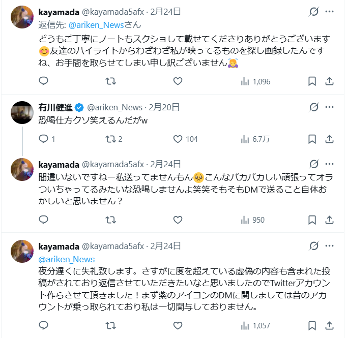The width and height of the screenshot is (347, 338).
Task: Open @ariken_News mention in last tweet
Action: click(63, 259)
